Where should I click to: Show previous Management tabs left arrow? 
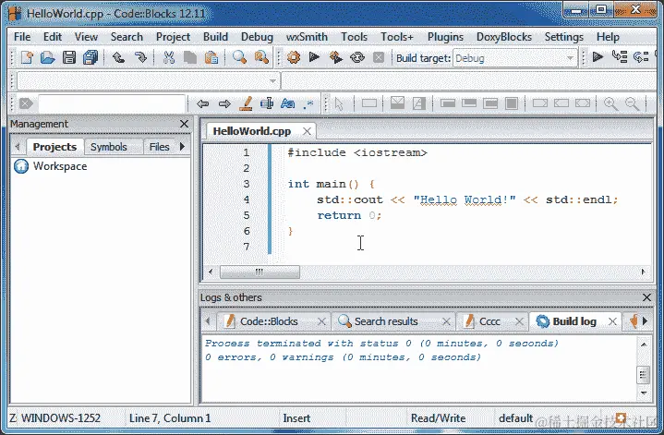click(18, 147)
